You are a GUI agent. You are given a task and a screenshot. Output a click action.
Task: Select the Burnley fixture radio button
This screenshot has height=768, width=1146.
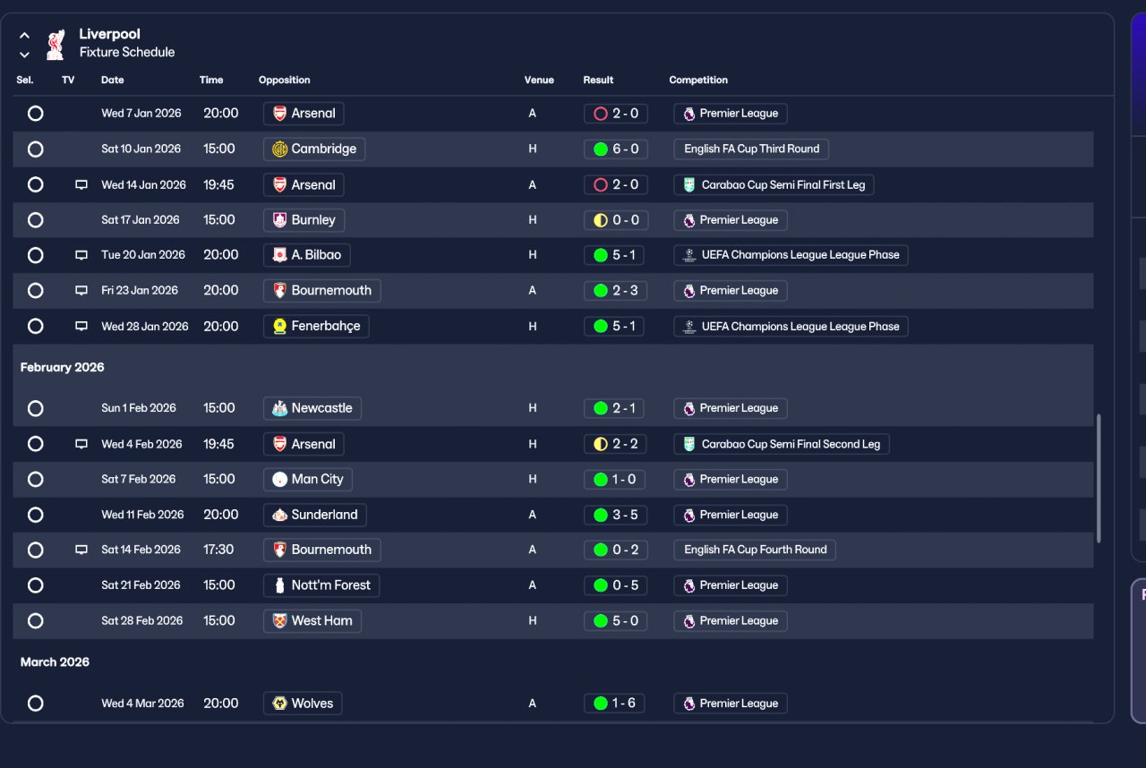tap(35, 219)
